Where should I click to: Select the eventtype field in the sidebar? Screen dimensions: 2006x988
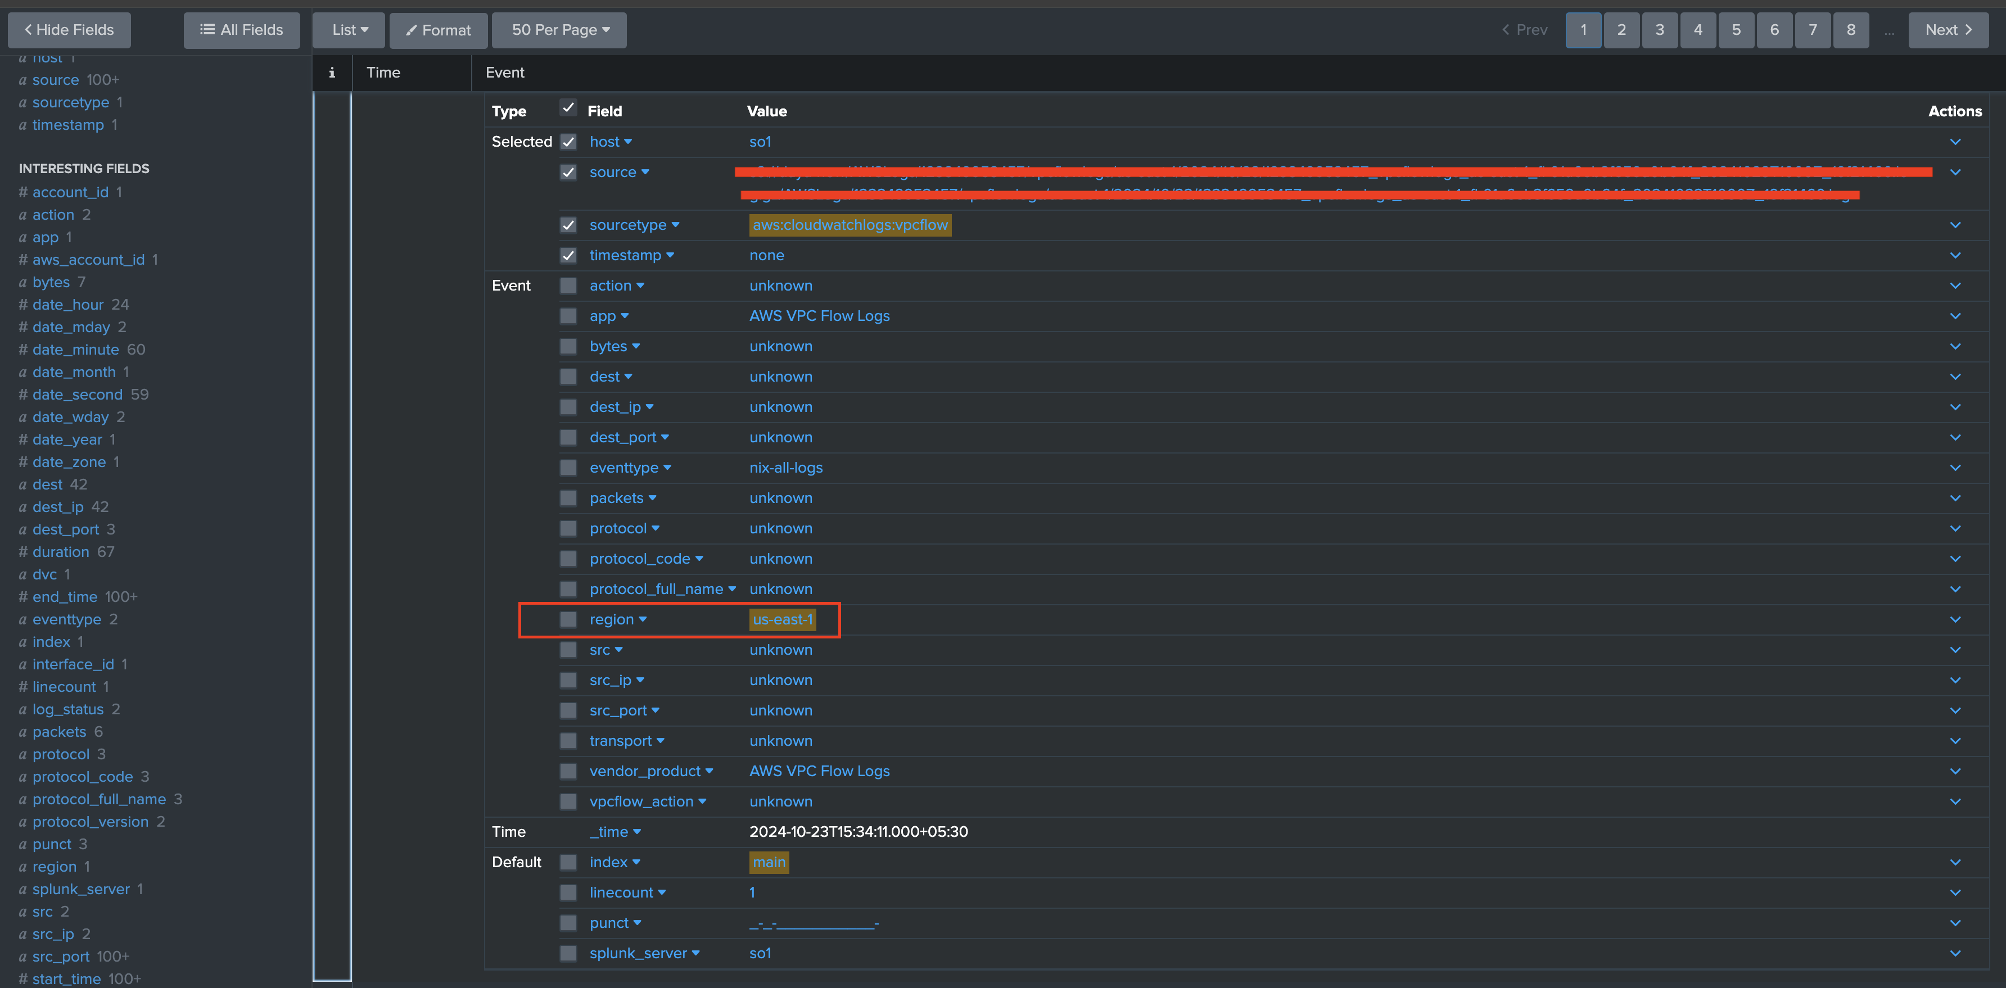click(67, 619)
